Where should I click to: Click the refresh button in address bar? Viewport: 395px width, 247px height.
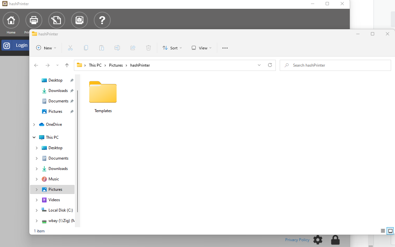pos(270,65)
